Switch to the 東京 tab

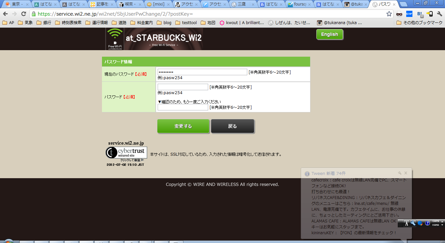click(16, 5)
